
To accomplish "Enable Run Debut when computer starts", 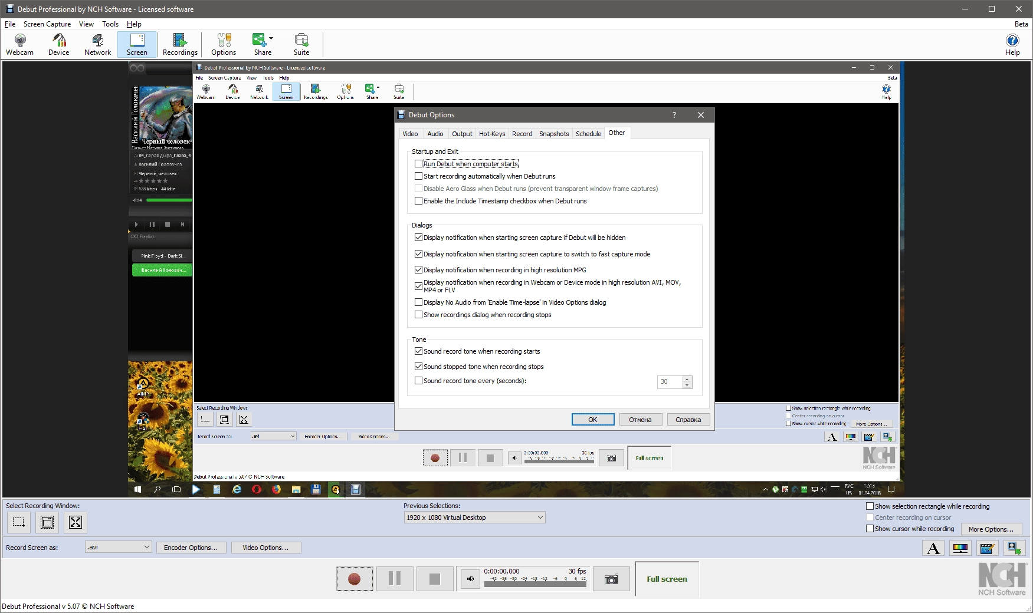I will pyautogui.click(x=418, y=164).
